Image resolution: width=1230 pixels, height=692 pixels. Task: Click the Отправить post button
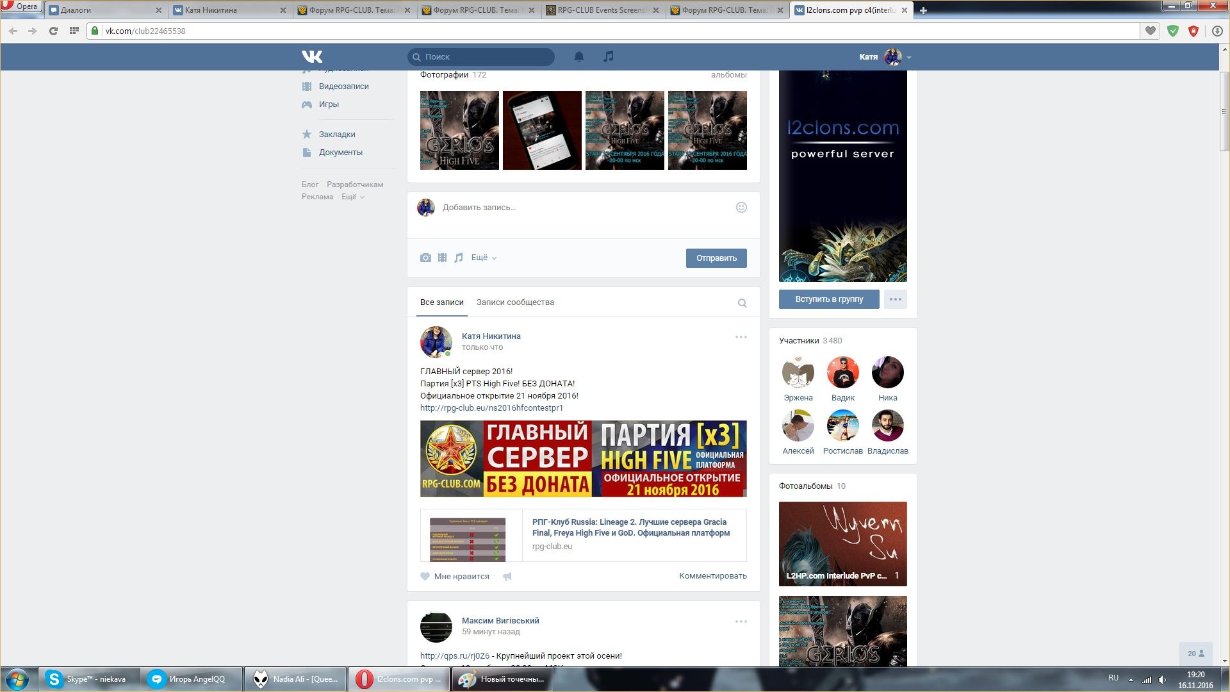(x=716, y=258)
